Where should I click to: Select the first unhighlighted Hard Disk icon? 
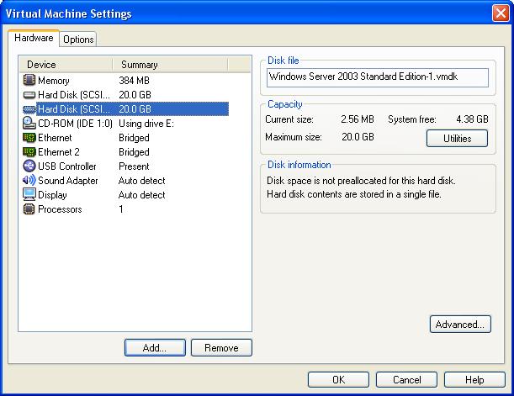[x=29, y=94]
